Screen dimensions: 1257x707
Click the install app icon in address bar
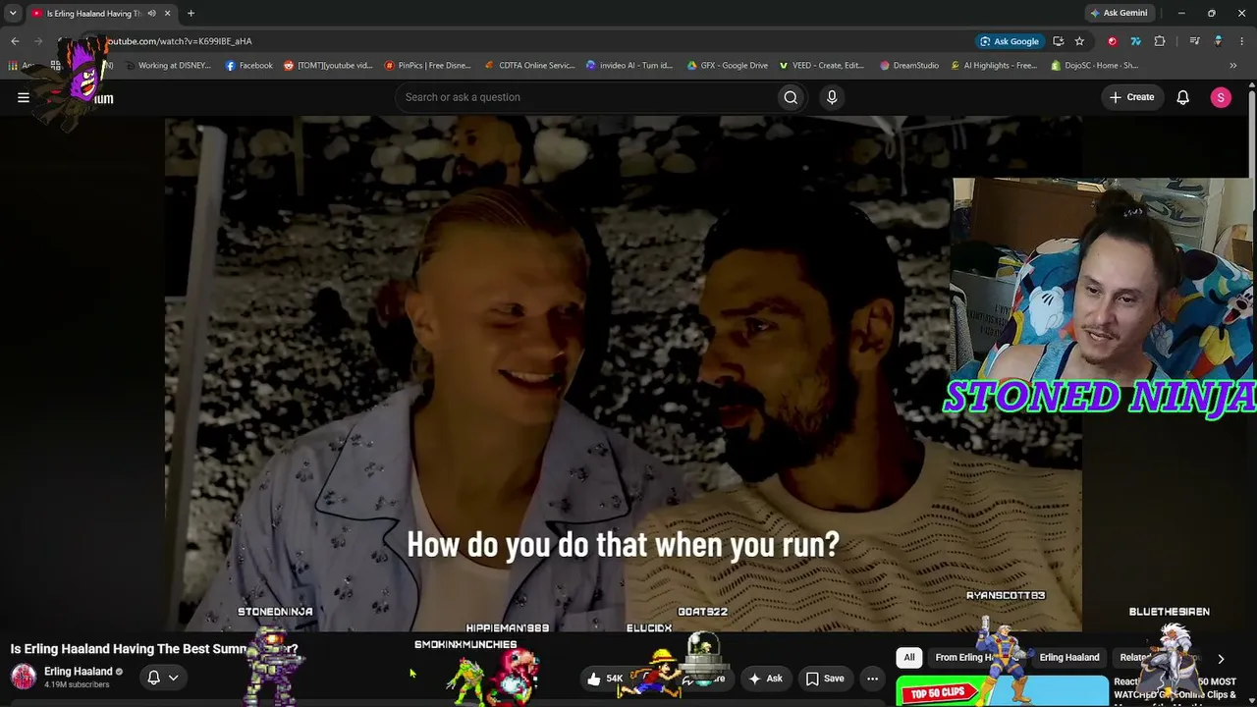tap(1058, 41)
